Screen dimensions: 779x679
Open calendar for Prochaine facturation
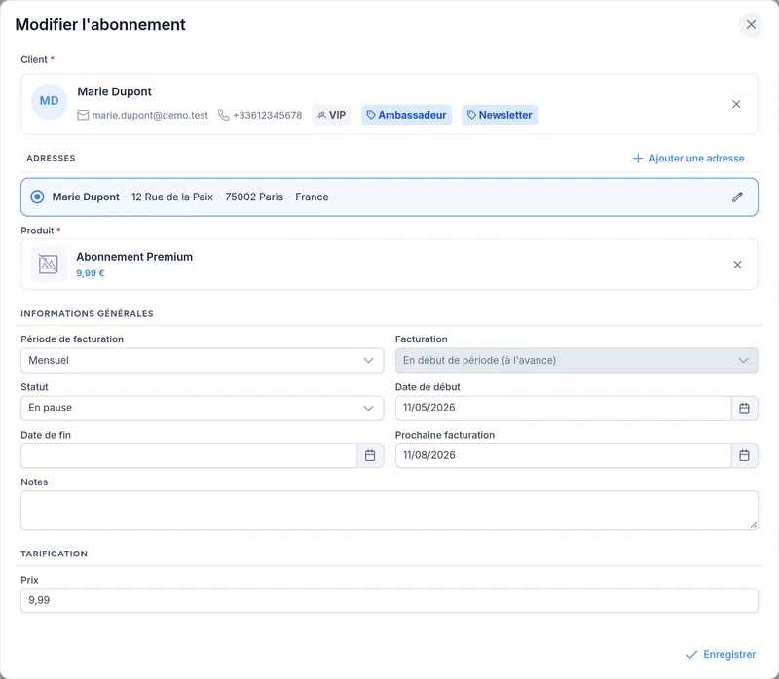click(x=744, y=455)
